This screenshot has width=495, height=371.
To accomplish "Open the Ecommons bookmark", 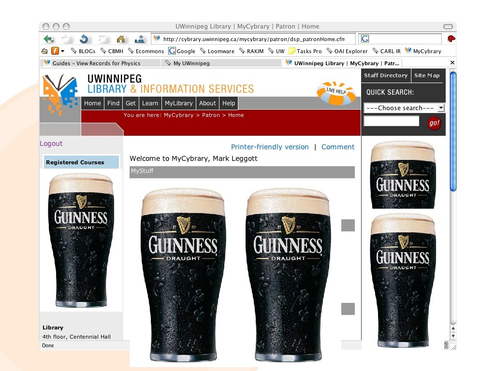I will (x=146, y=51).
